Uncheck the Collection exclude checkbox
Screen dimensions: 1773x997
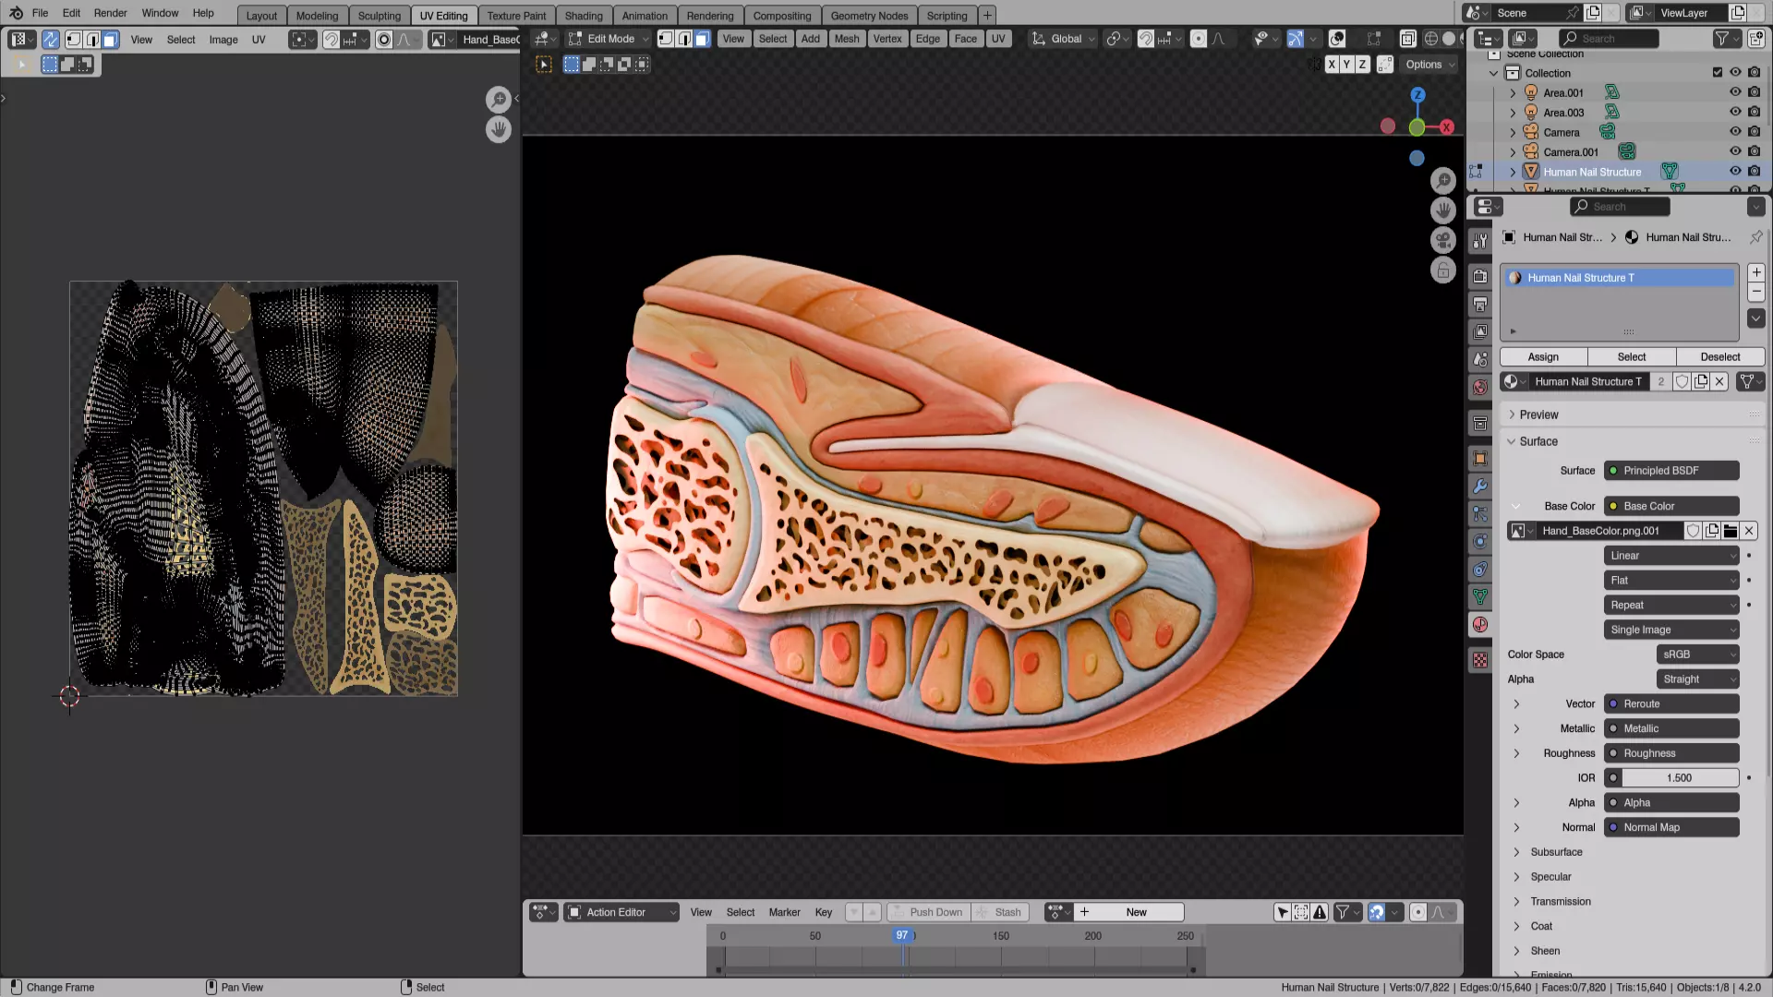[x=1718, y=73]
